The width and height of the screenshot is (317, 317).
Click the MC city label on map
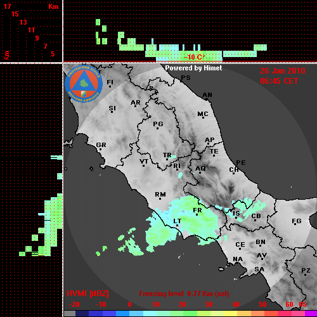pyautogui.click(x=203, y=114)
